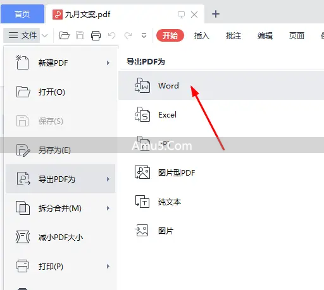Choose 减小PDF大小 menu entry
Screen dimensions: 324x290
coord(60,237)
